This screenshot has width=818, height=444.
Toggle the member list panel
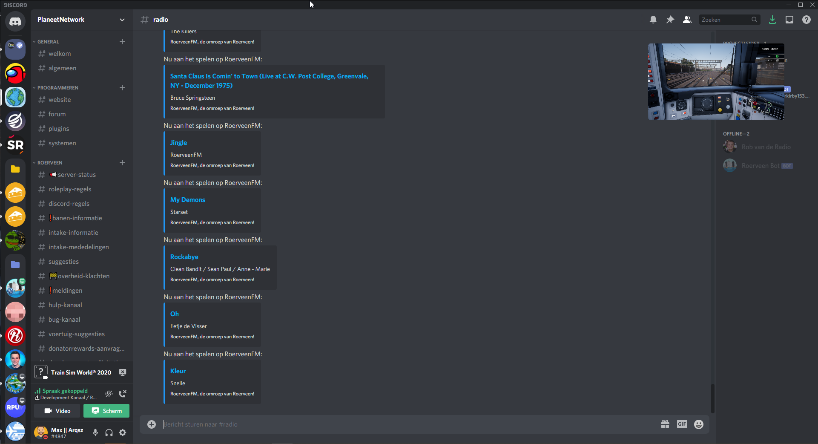[687, 20]
